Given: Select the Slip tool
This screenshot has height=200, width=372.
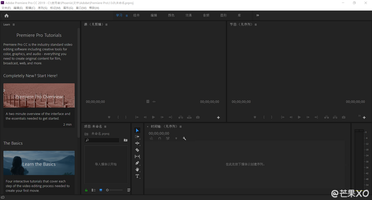Looking at the screenshot, I should pyautogui.click(x=137, y=157).
